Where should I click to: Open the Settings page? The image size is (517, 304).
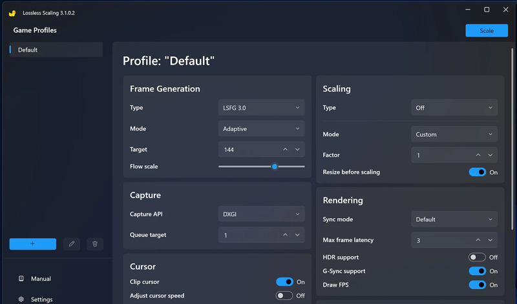click(x=41, y=299)
